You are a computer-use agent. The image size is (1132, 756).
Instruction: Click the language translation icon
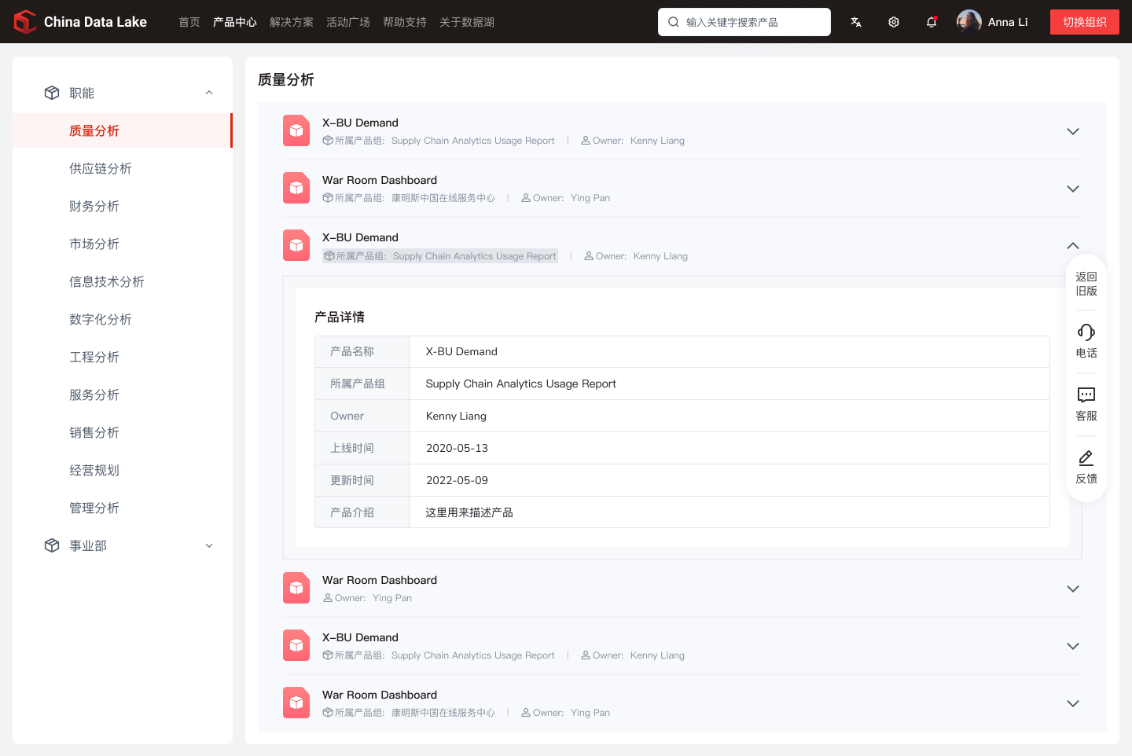pos(856,22)
